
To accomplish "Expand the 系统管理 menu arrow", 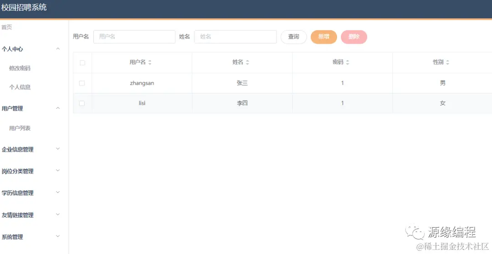I will tap(58, 236).
